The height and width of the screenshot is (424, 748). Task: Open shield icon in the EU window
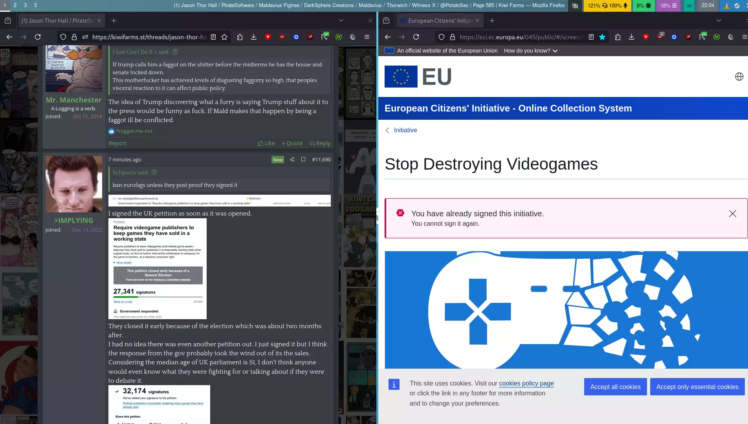pos(442,37)
